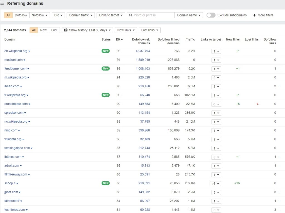The width and height of the screenshot is (285, 213).
Task: Open Show history: Last 30 days dropdown
Action: point(87,30)
